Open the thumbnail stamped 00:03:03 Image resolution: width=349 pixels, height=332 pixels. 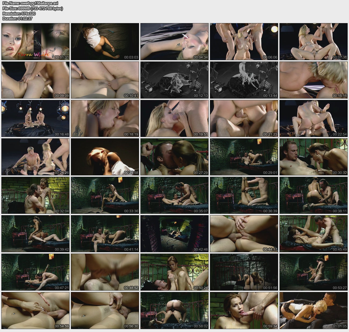pos(105,42)
